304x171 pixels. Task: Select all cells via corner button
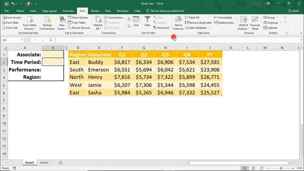coord(4,47)
